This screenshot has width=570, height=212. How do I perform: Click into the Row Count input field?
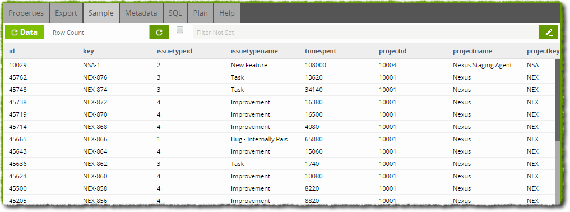(x=99, y=33)
